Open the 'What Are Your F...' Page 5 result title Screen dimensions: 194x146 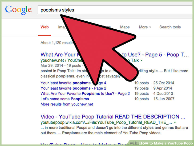click(x=115, y=55)
